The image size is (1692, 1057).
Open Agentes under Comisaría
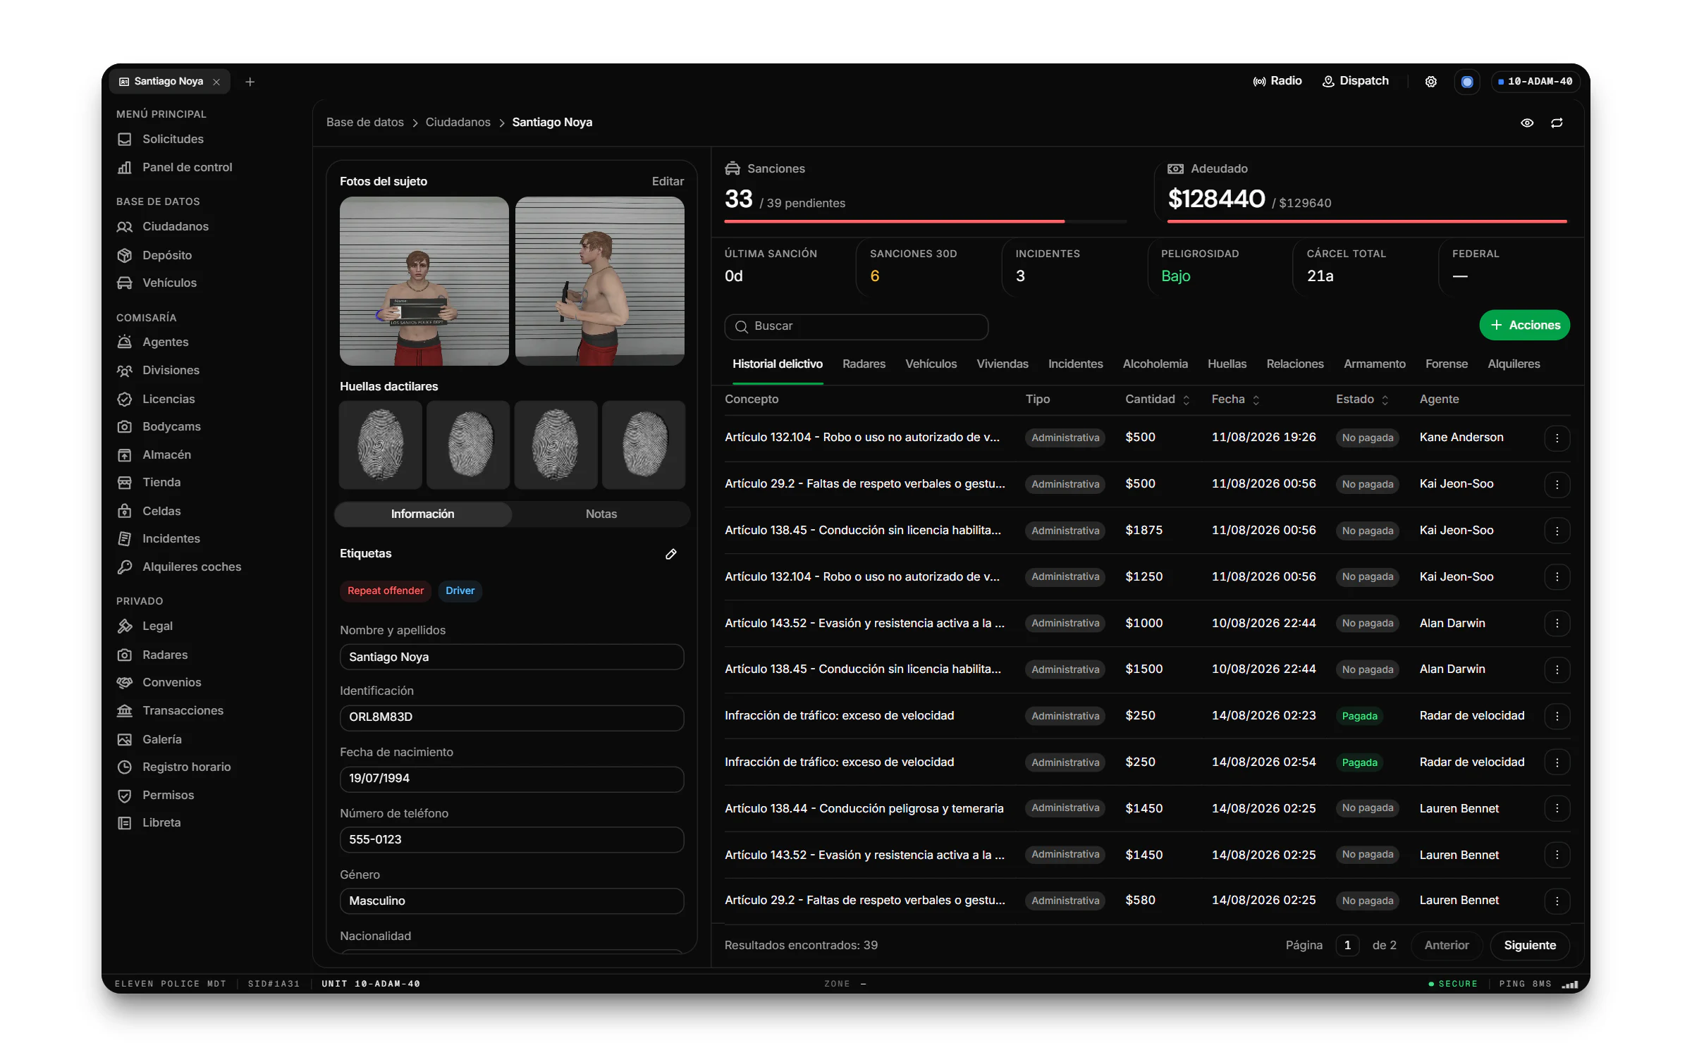[165, 342]
